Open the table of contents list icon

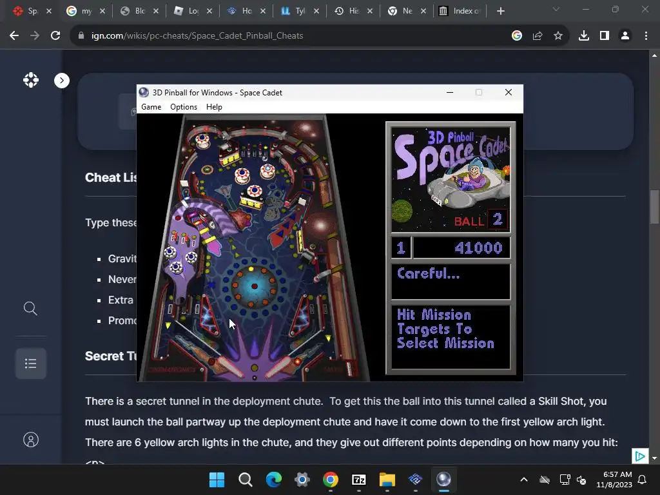(x=31, y=364)
